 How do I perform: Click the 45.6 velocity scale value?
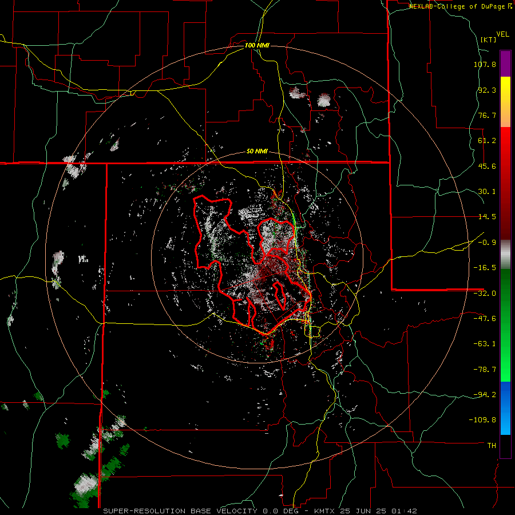[x=487, y=166]
